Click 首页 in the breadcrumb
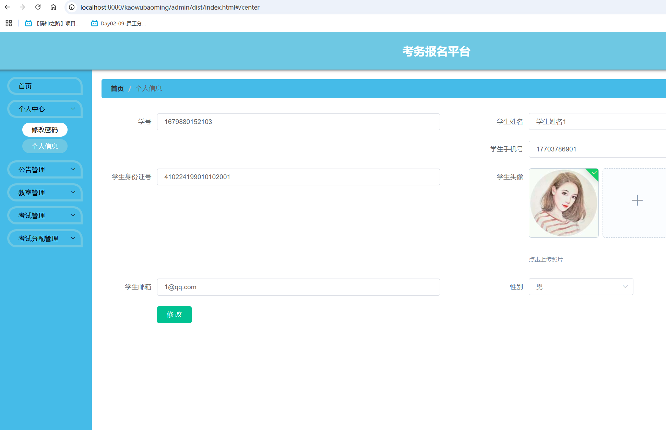This screenshot has width=666, height=430. pyautogui.click(x=117, y=89)
